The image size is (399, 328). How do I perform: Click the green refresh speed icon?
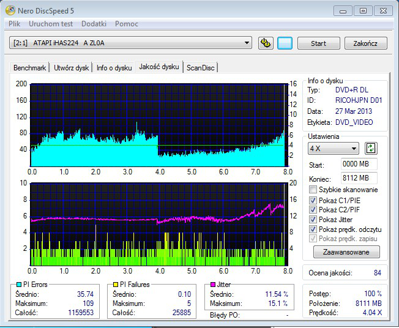click(371, 148)
